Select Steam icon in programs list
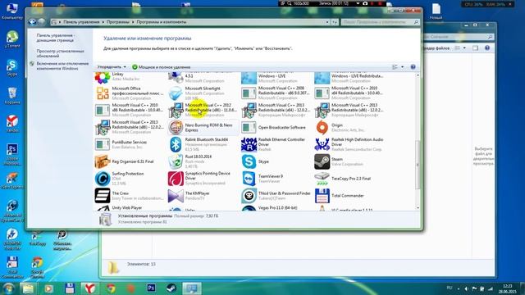Image resolution: width=525 pixels, height=295 pixels. (x=322, y=161)
